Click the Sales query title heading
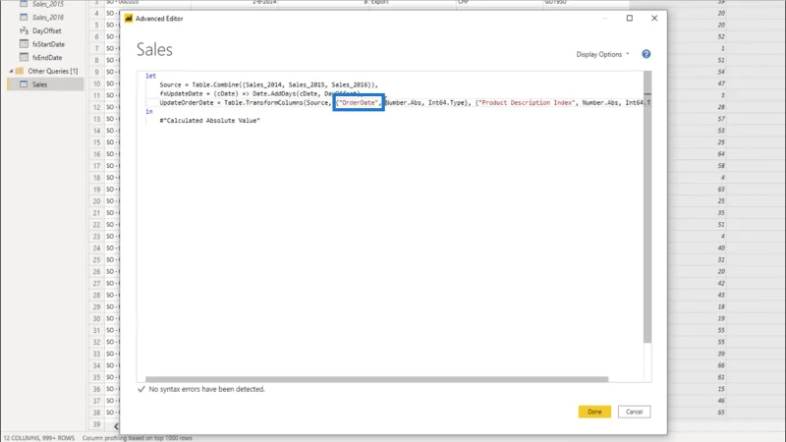786x442 pixels. click(154, 50)
